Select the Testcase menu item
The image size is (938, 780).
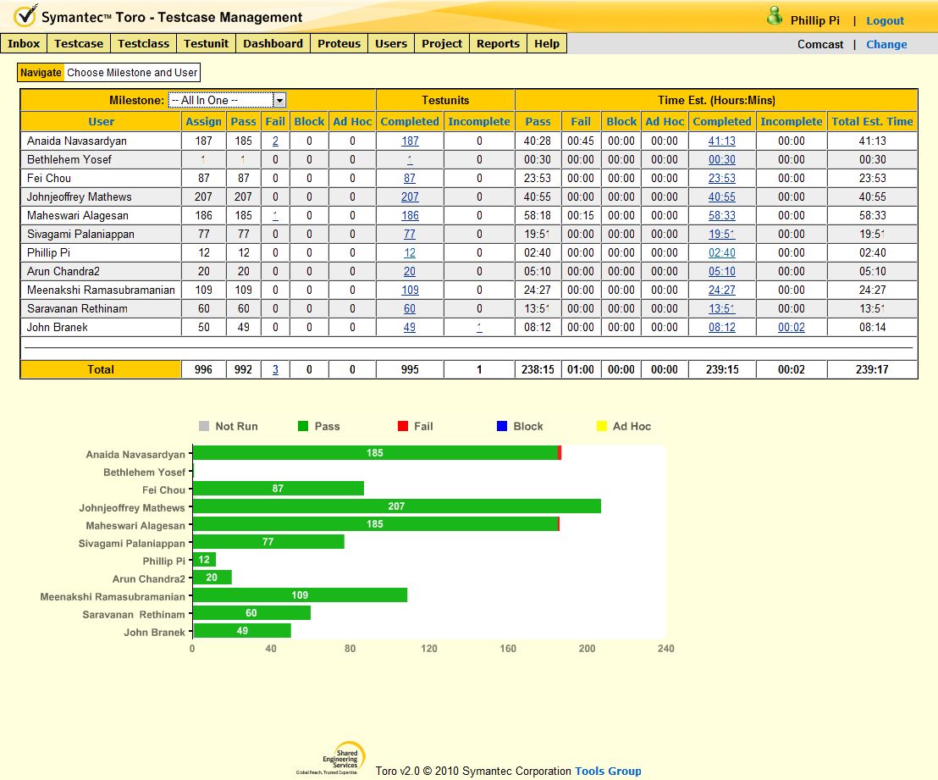[79, 43]
